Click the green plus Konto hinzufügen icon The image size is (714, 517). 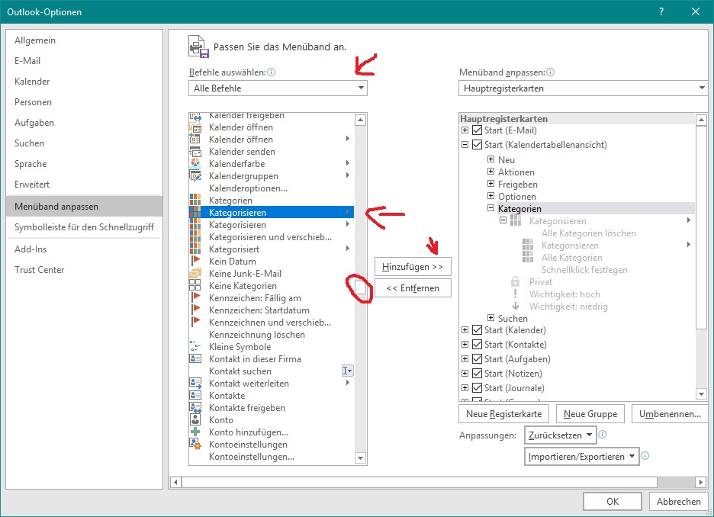195,432
